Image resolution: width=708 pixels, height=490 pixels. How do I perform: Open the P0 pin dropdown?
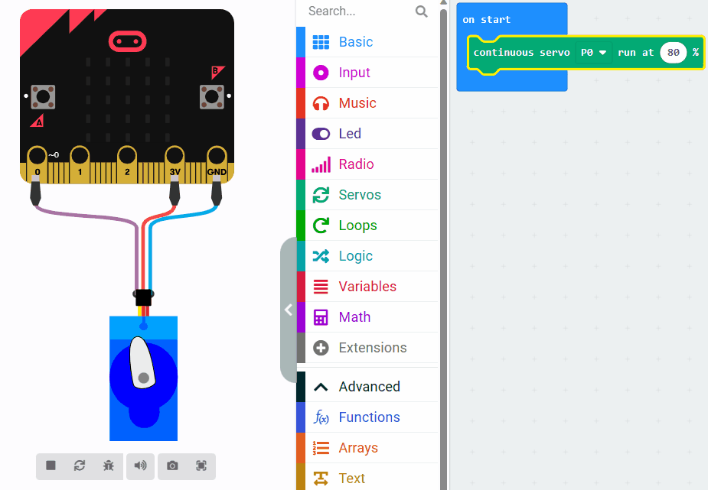(593, 52)
